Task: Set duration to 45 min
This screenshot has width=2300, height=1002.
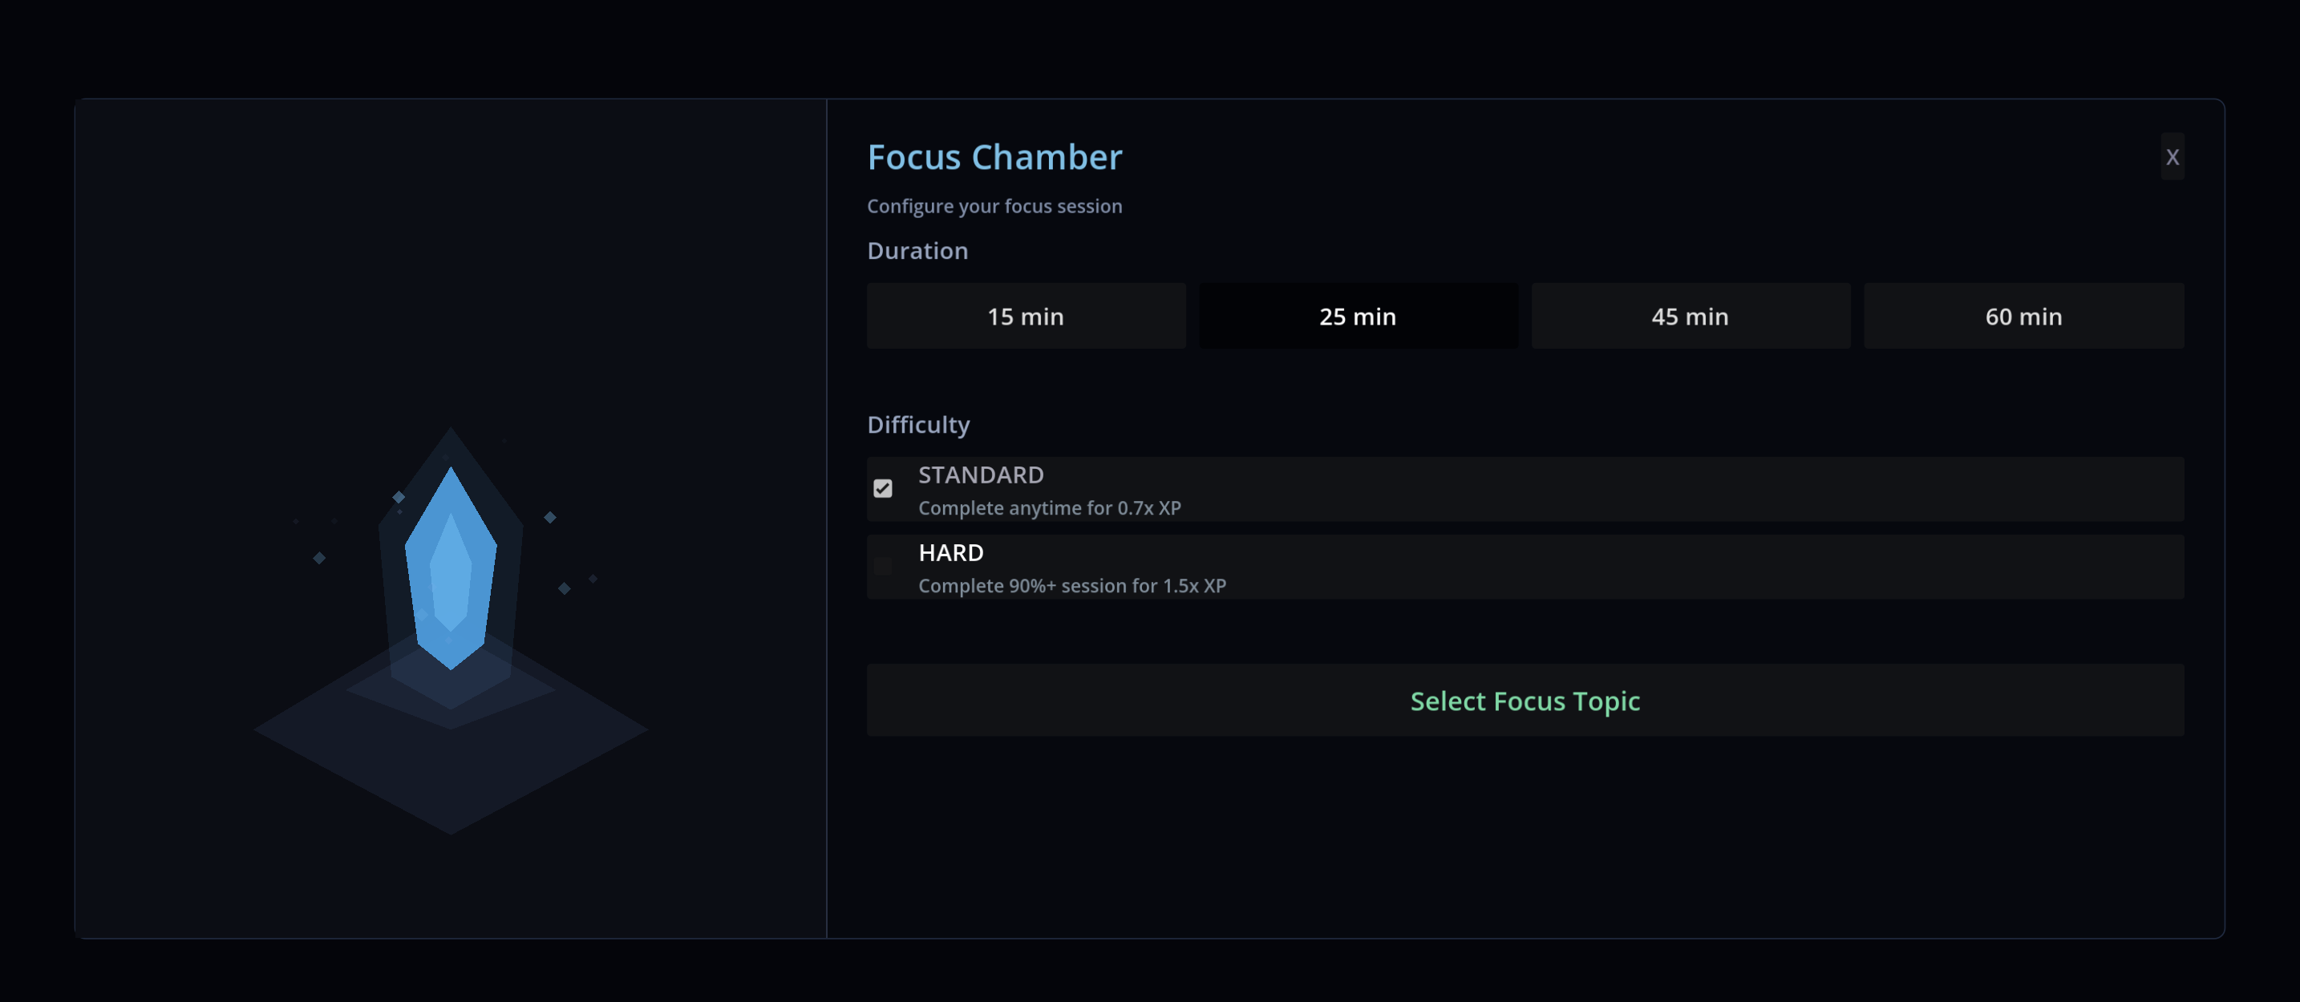Action: [1689, 316]
